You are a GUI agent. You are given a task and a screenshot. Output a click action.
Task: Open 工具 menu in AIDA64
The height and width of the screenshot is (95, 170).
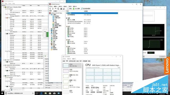click(70, 6)
